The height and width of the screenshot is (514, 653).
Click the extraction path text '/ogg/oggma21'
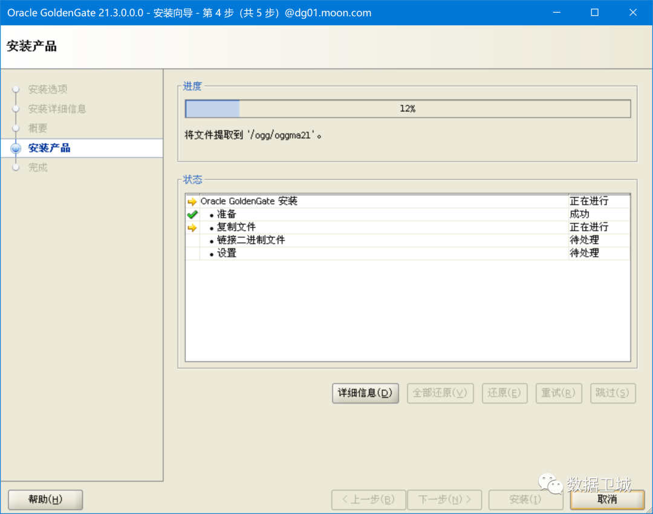point(281,135)
